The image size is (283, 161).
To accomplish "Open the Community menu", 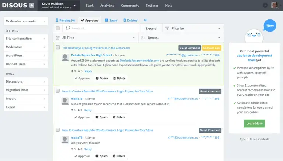I will [130, 6].
